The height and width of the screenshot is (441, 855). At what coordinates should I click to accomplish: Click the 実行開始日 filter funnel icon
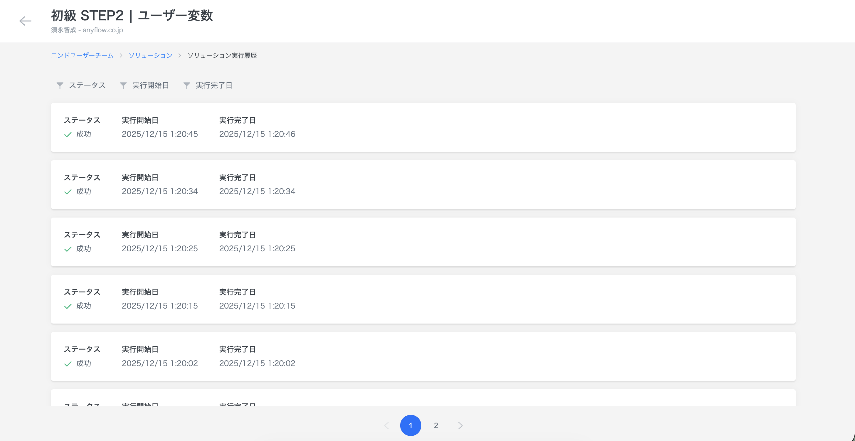tap(123, 86)
